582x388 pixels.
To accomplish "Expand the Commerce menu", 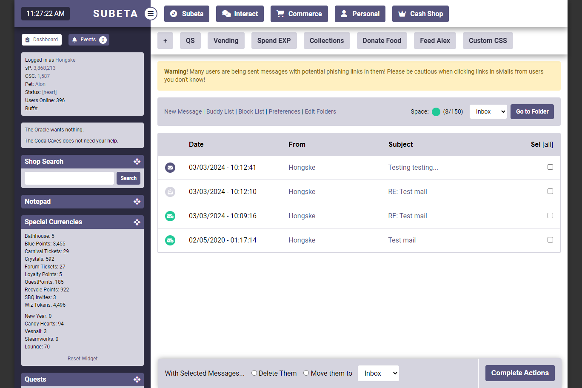I will (299, 14).
